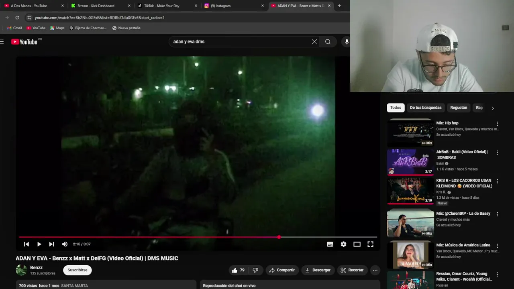Play the paused video
The image size is (514, 289).
pos(39,244)
